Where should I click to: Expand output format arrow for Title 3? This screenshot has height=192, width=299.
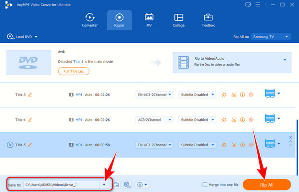click(x=279, y=94)
